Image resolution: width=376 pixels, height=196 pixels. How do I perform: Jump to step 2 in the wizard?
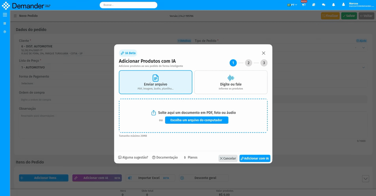pyautogui.click(x=249, y=63)
